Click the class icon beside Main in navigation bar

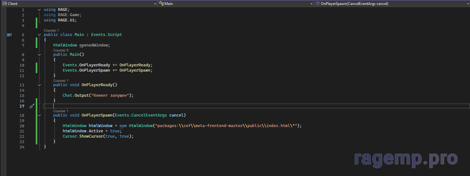coord(161,4)
